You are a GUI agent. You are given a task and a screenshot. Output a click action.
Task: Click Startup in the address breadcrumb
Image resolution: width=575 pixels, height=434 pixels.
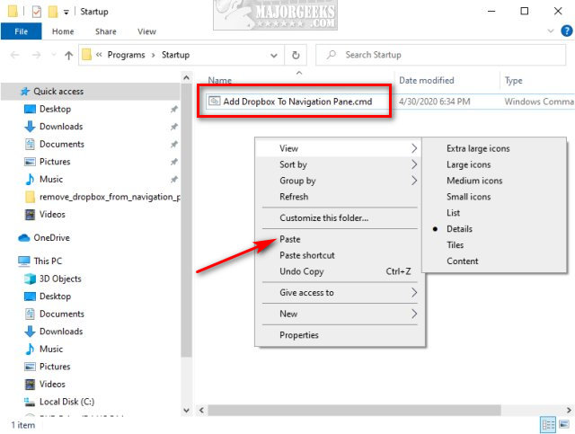point(176,55)
